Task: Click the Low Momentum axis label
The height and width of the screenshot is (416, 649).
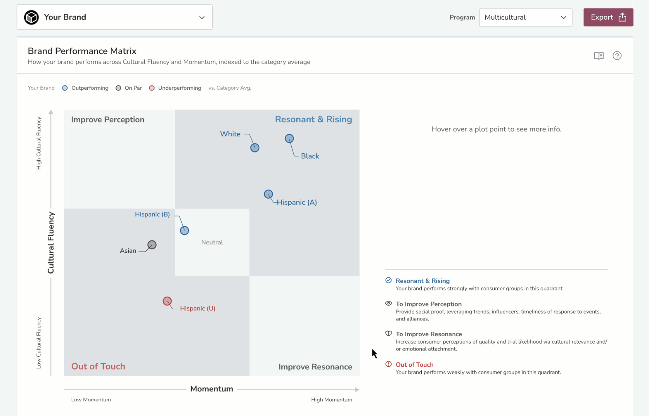Action: click(91, 400)
